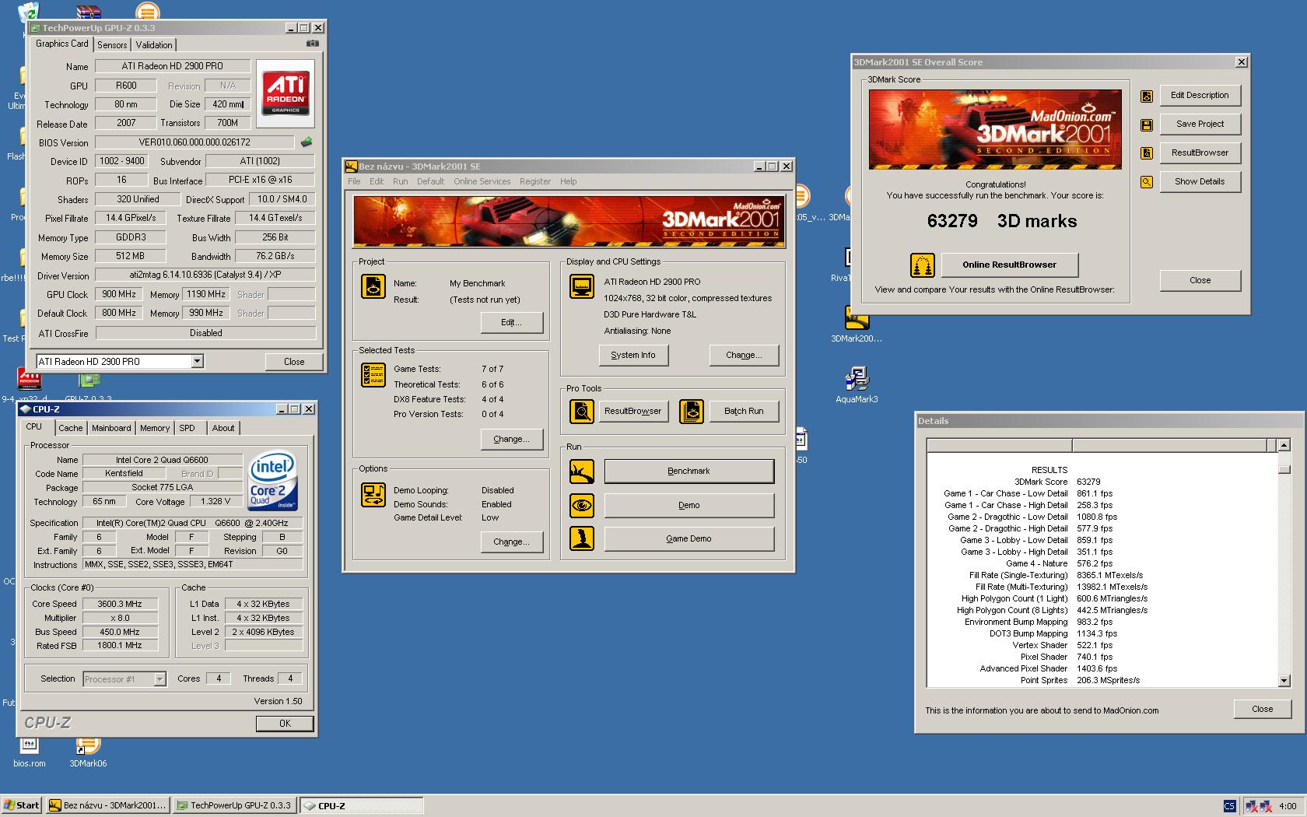Switch to the Validation tab in GPU-Z
The height and width of the screenshot is (817, 1307).
pos(154,45)
